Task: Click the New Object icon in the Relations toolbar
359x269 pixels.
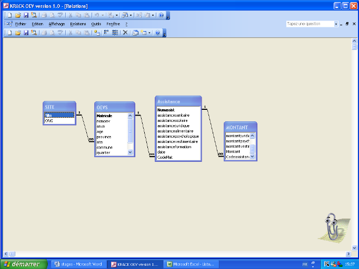Action: [143, 33]
